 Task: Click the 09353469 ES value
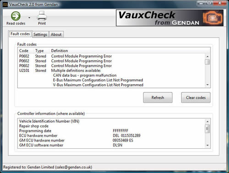click(123, 140)
